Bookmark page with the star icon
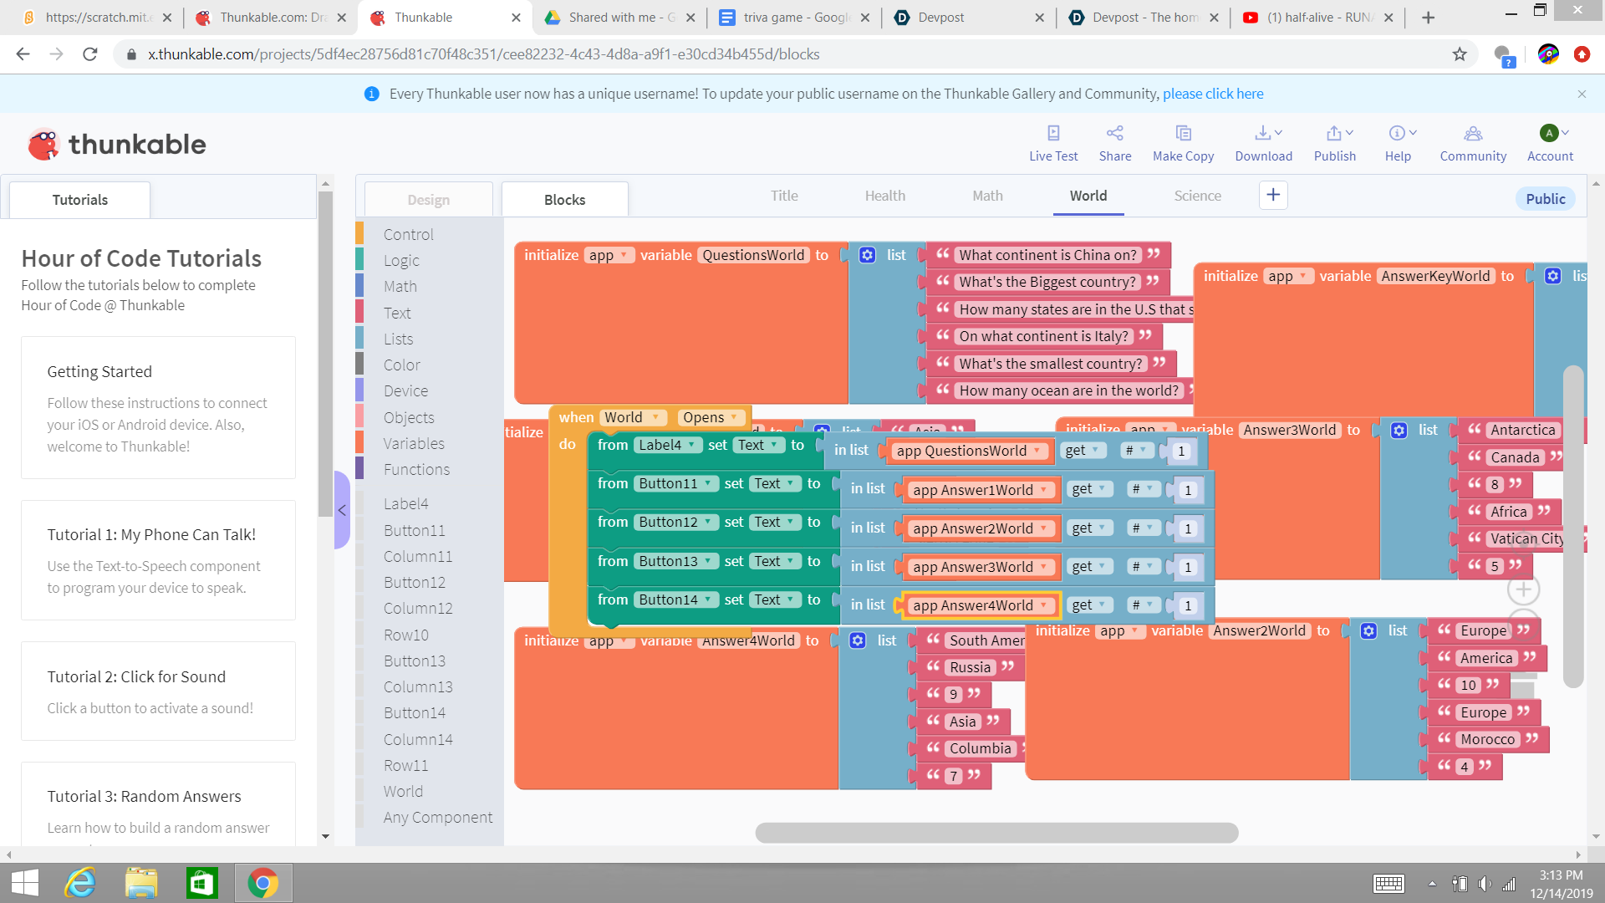The image size is (1605, 903). [1460, 54]
